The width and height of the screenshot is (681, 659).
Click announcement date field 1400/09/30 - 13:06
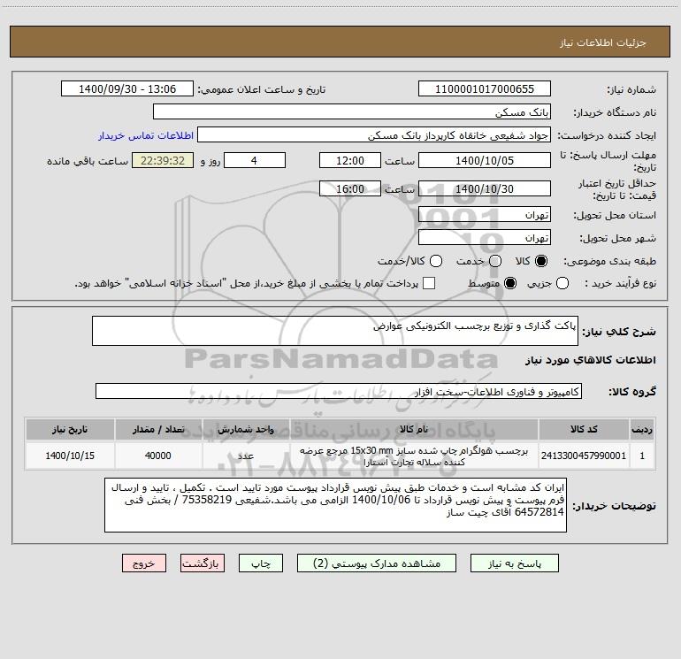coord(127,88)
